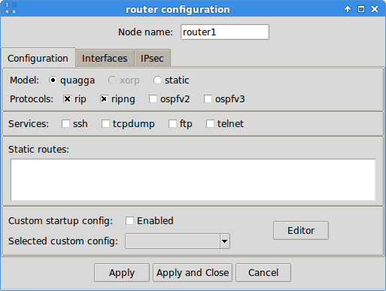Select the xorp model radio button

[112, 80]
